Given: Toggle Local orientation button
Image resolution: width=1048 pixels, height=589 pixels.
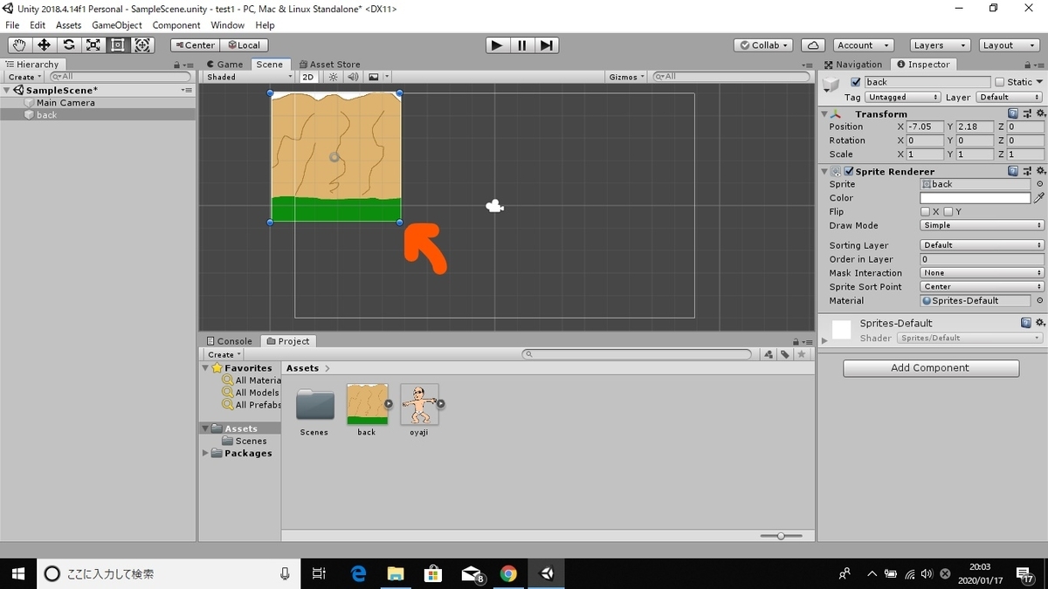Looking at the screenshot, I should coord(244,45).
